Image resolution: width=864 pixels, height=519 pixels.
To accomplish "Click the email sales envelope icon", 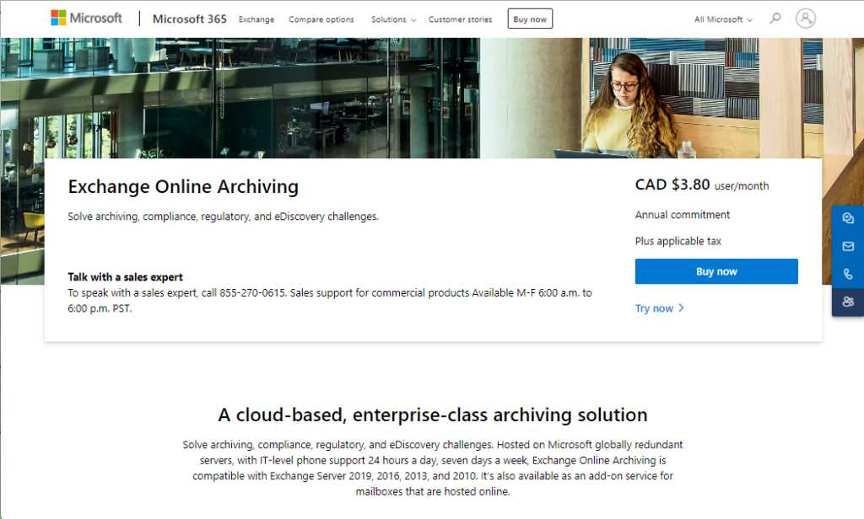I will 847,245.
